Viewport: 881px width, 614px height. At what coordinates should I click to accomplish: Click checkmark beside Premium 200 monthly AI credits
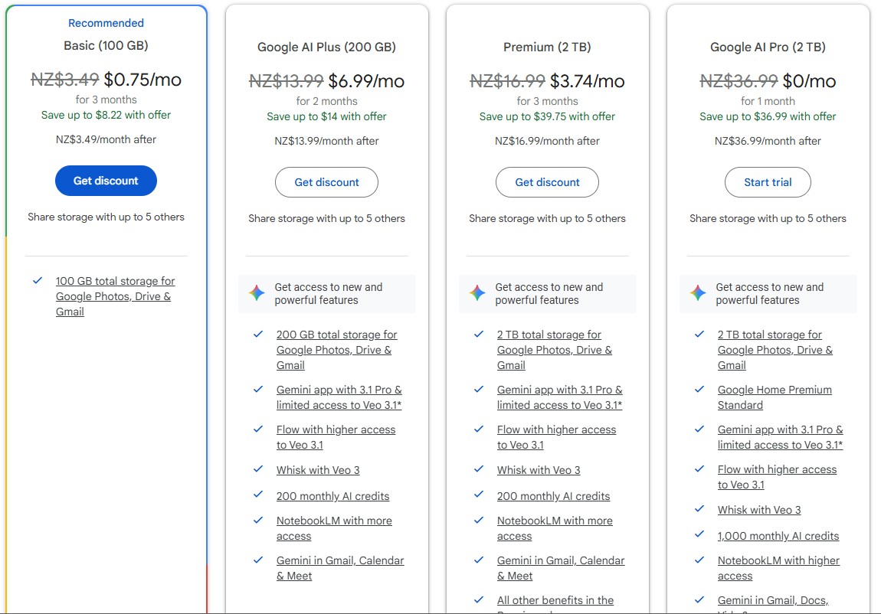point(479,495)
